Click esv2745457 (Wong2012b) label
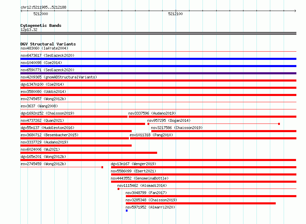306x224 pixels. click(x=43, y=99)
